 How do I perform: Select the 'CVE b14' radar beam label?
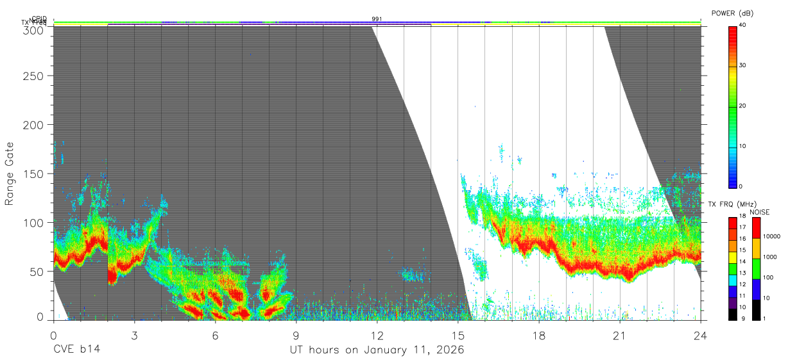click(76, 350)
